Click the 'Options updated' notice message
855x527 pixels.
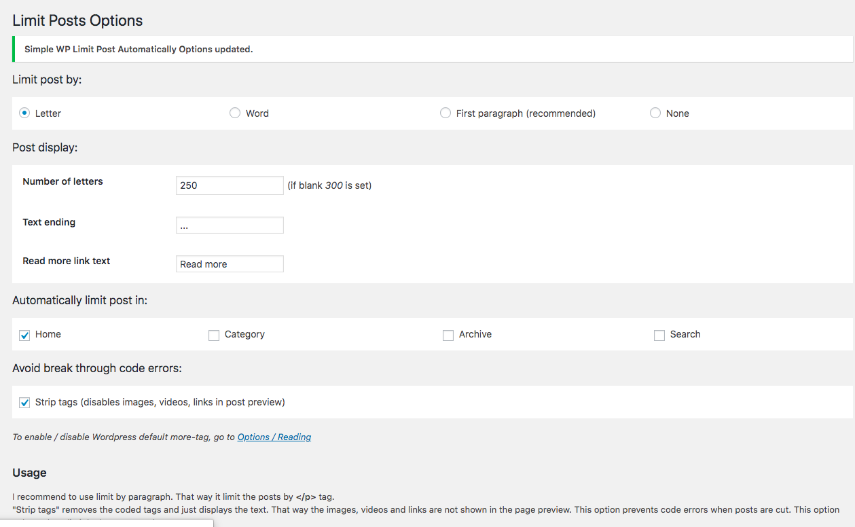(x=139, y=50)
